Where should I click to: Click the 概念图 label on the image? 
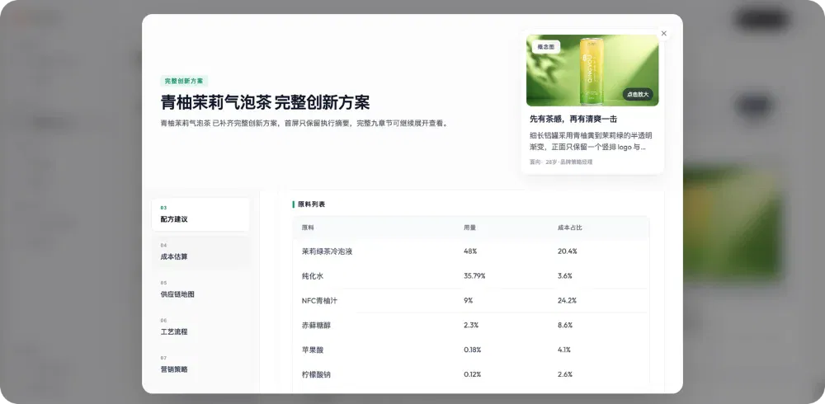[545, 47]
